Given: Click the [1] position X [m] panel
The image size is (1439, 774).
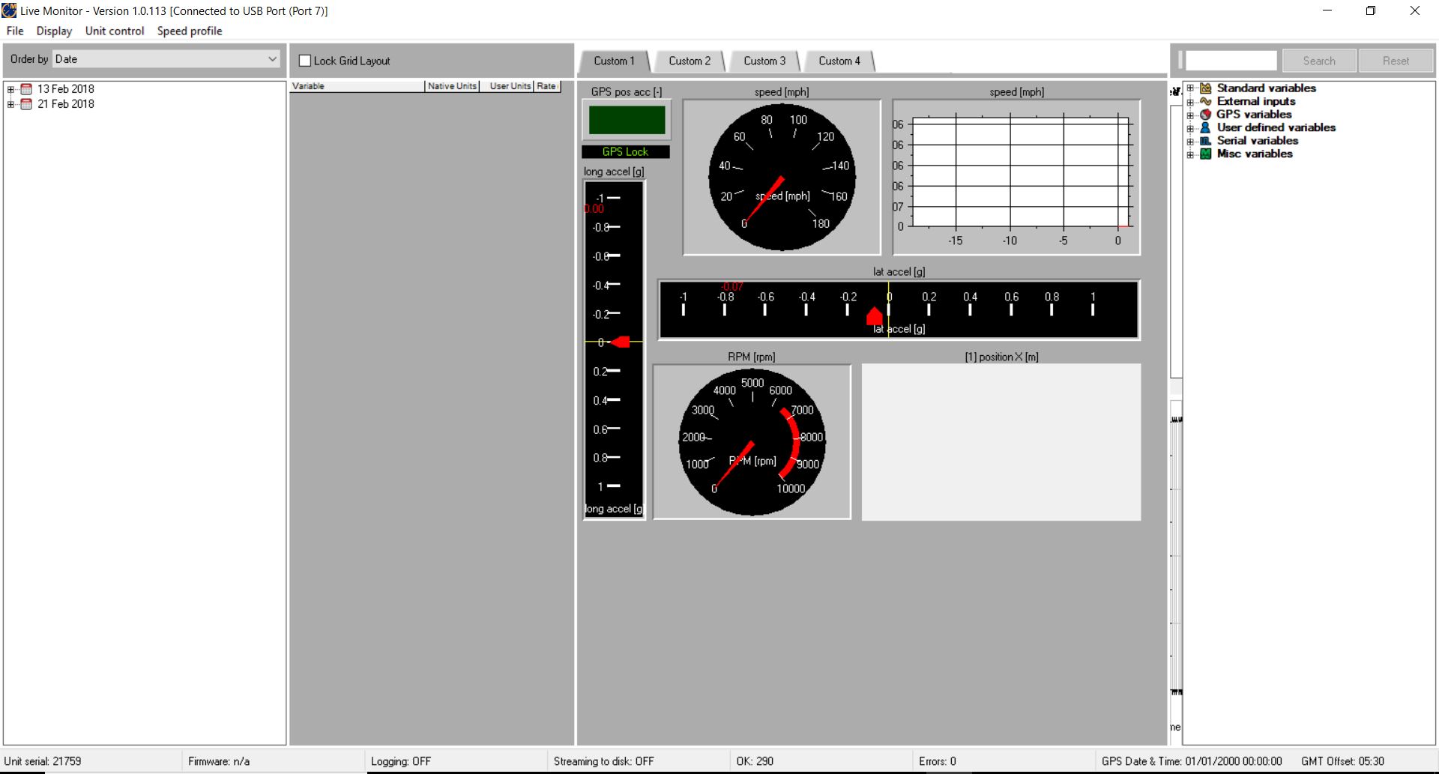Looking at the screenshot, I should [1001, 442].
